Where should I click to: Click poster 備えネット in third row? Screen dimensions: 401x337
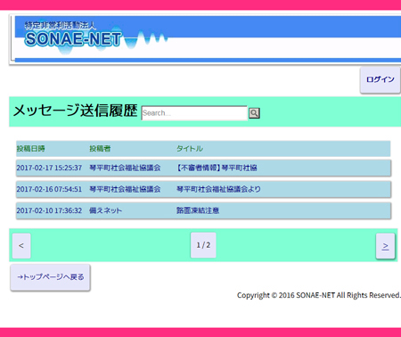click(105, 210)
